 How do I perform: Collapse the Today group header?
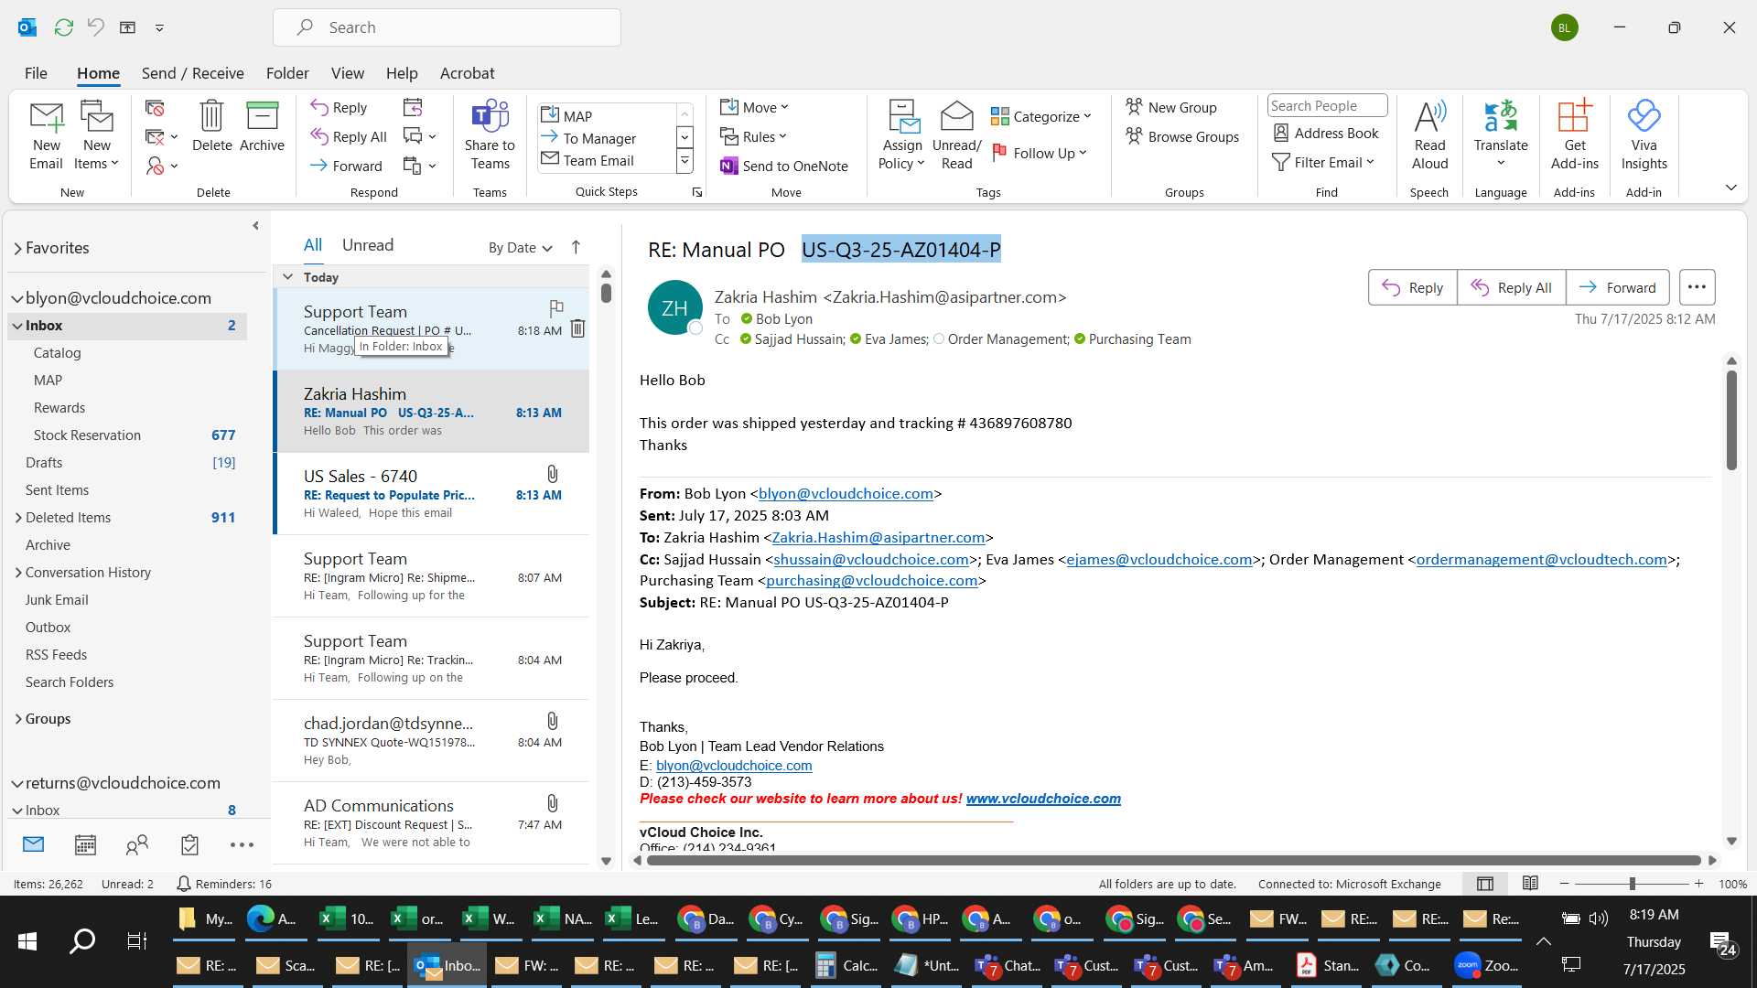pyautogui.click(x=287, y=276)
